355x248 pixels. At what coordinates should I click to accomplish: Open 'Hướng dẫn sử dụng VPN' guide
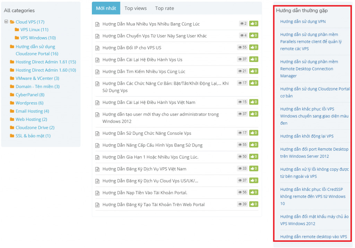pos(303,21)
